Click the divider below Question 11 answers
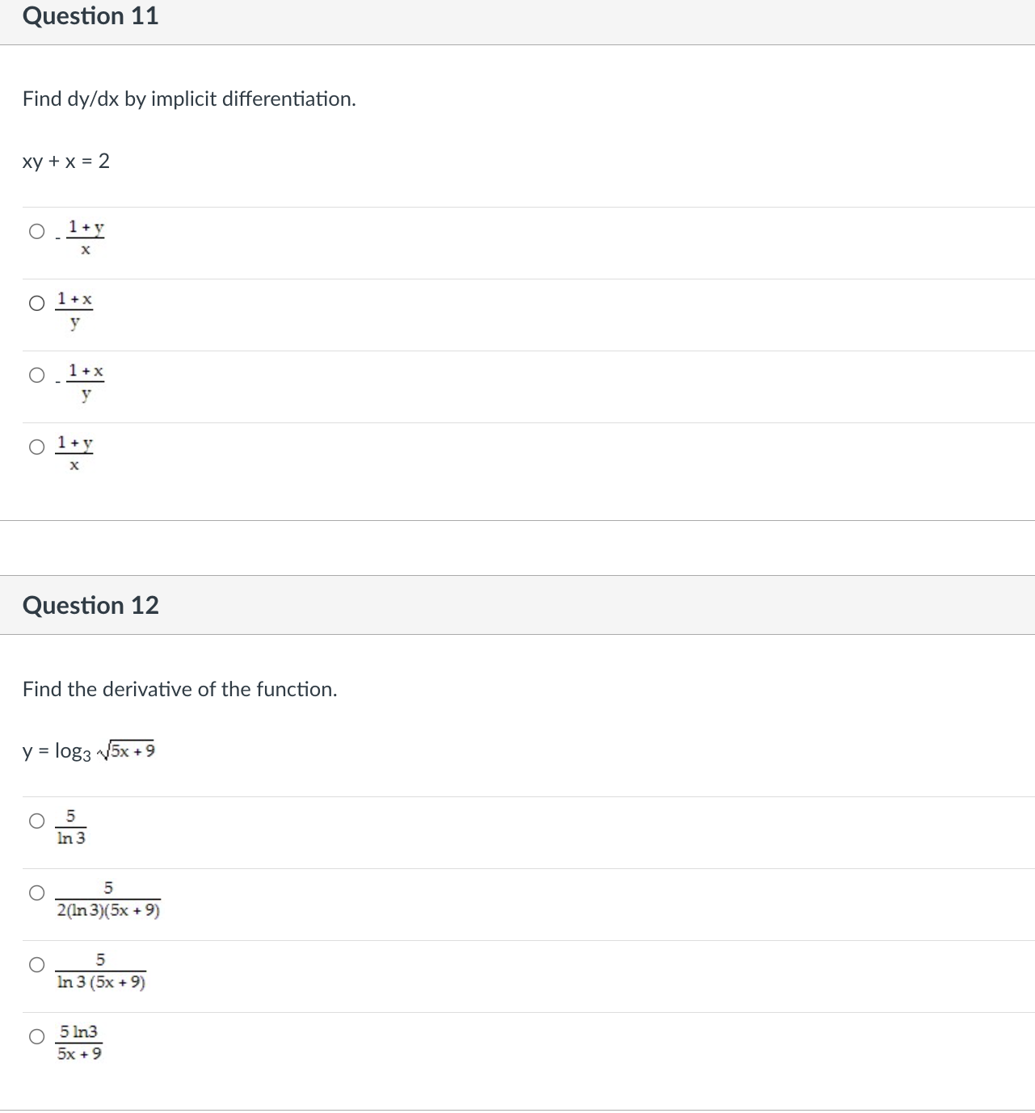 pos(517,521)
